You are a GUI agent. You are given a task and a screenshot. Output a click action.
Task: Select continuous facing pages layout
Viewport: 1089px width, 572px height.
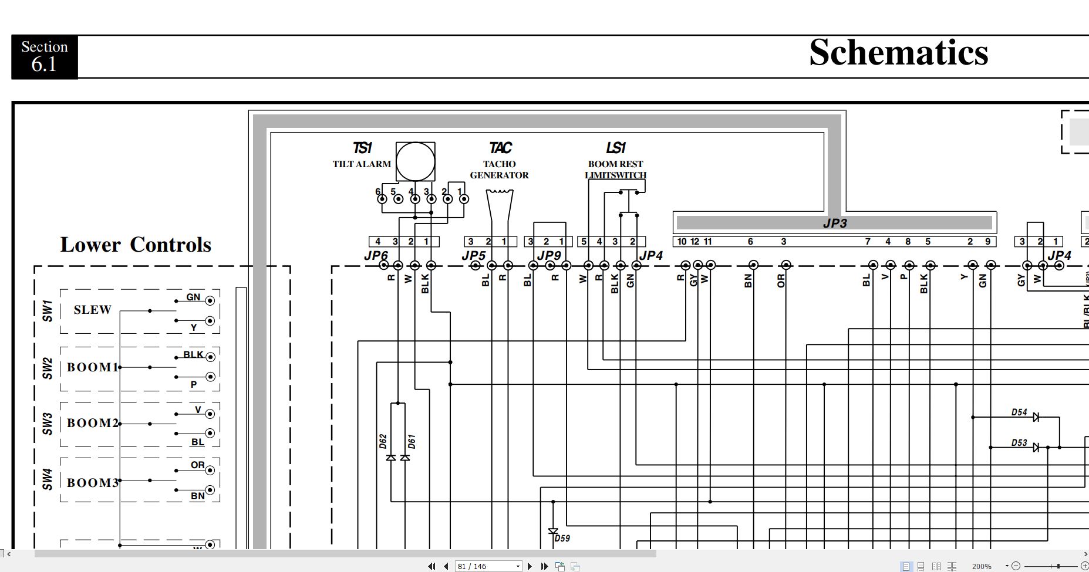(952, 566)
